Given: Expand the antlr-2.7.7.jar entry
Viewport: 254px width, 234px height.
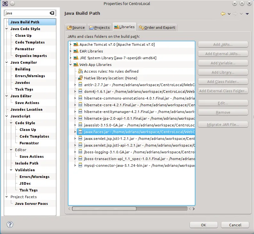Looking at the screenshot, I should point(75,85).
